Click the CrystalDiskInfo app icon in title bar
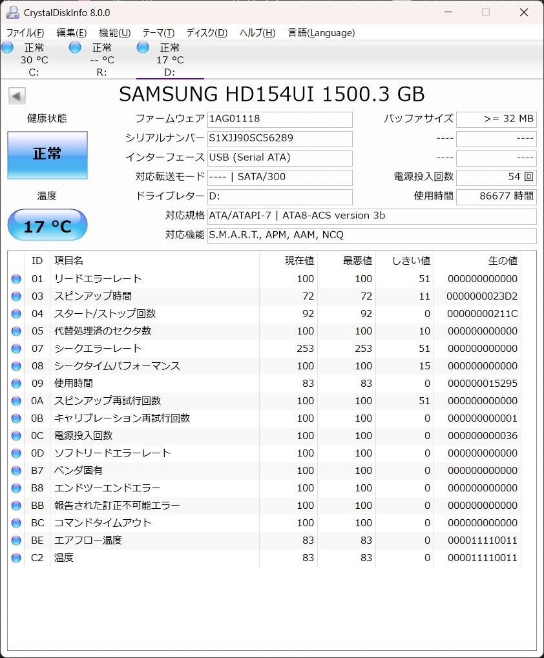This screenshot has height=658, width=544. click(x=12, y=12)
